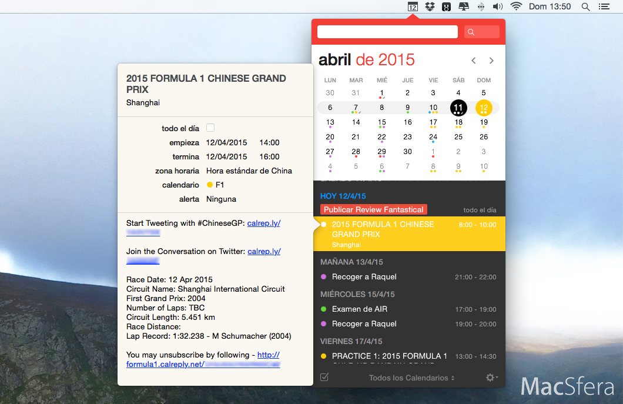Toggle the 'todo el día' checkbox
This screenshot has width=623, height=404.
click(x=210, y=128)
